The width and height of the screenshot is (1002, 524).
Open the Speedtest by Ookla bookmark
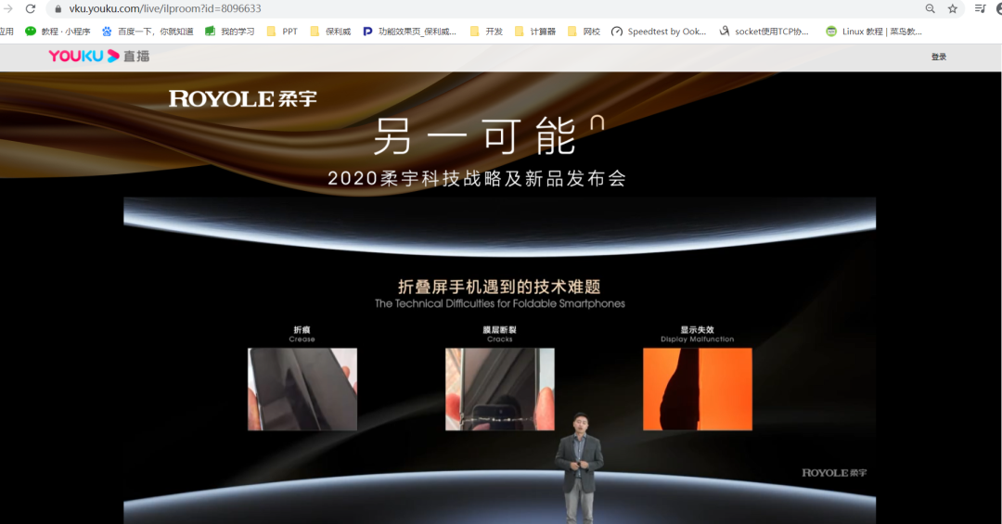(659, 32)
